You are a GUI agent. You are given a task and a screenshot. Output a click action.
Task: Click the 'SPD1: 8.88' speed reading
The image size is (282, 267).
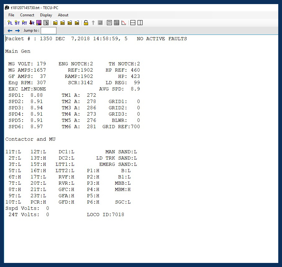pyautogui.click(x=26, y=95)
